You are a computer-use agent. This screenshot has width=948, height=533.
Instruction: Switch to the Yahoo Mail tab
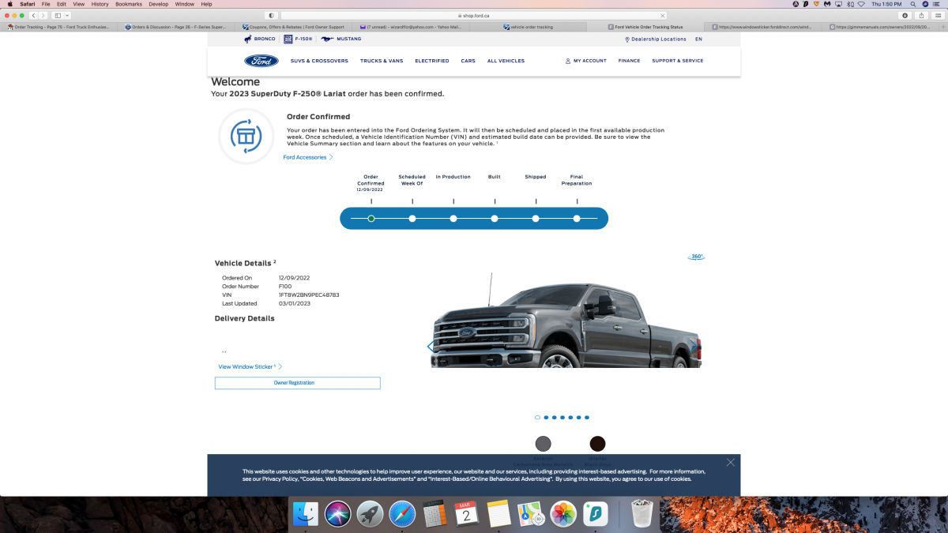pos(411,27)
